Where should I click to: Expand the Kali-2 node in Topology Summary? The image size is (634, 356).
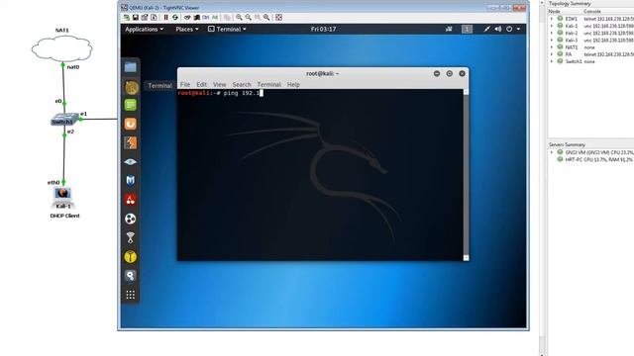[551, 33]
